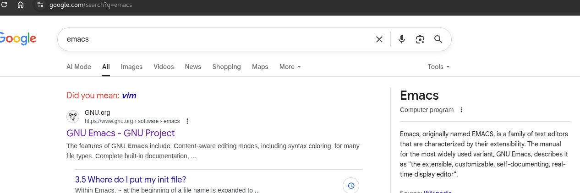Click the gnu.org breadcrumb URL
Image resolution: width=580 pixels, height=193 pixels.
pos(132,121)
